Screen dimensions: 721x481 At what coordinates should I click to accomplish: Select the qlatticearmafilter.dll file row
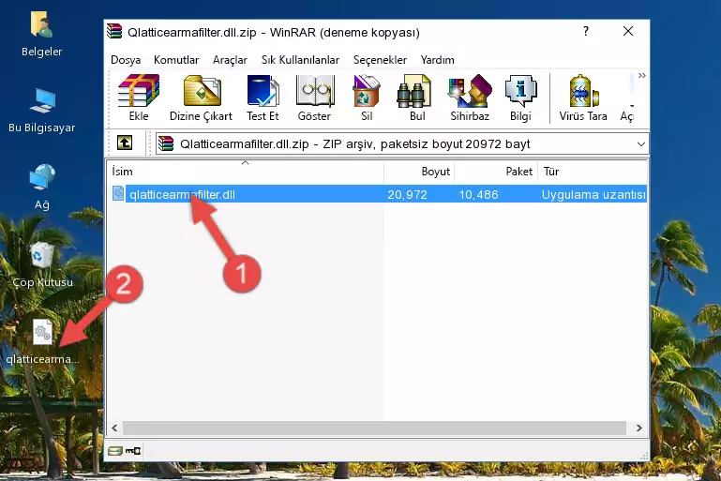tap(379, 194)
